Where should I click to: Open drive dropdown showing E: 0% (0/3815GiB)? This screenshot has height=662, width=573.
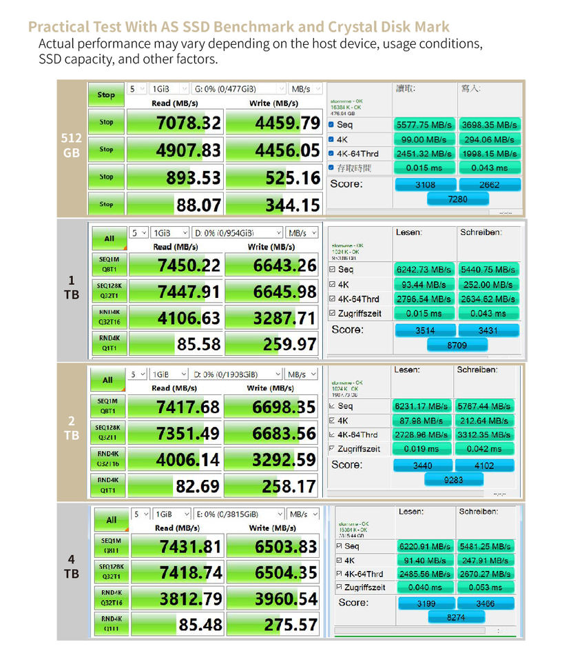[x=239, y=514]
